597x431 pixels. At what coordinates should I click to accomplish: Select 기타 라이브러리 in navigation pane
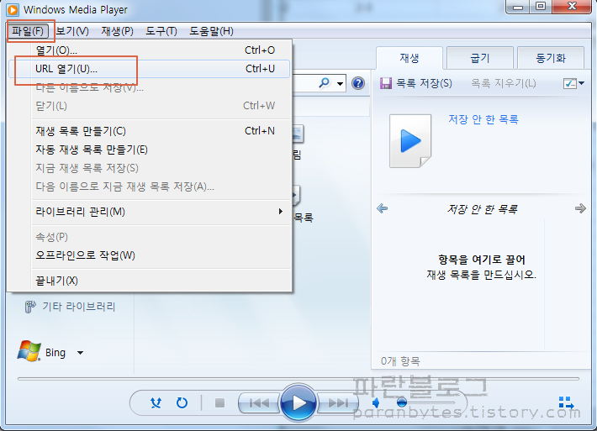pyautogui.click(x=71, y=307)
